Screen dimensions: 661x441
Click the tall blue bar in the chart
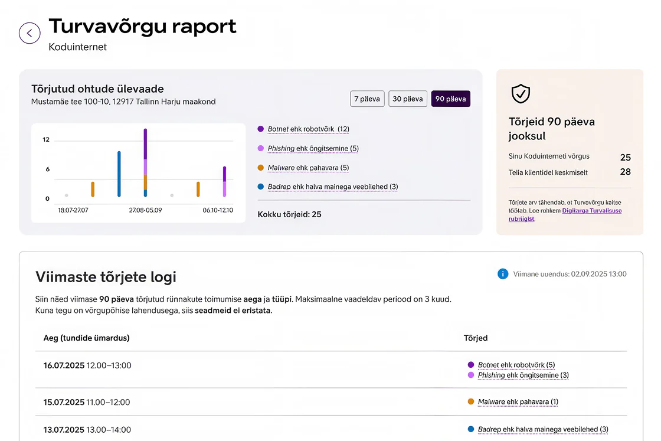tap(119, 174)
